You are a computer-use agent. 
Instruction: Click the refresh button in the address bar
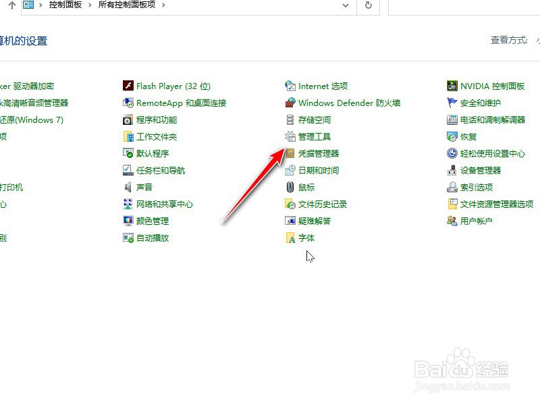point(367,5)
